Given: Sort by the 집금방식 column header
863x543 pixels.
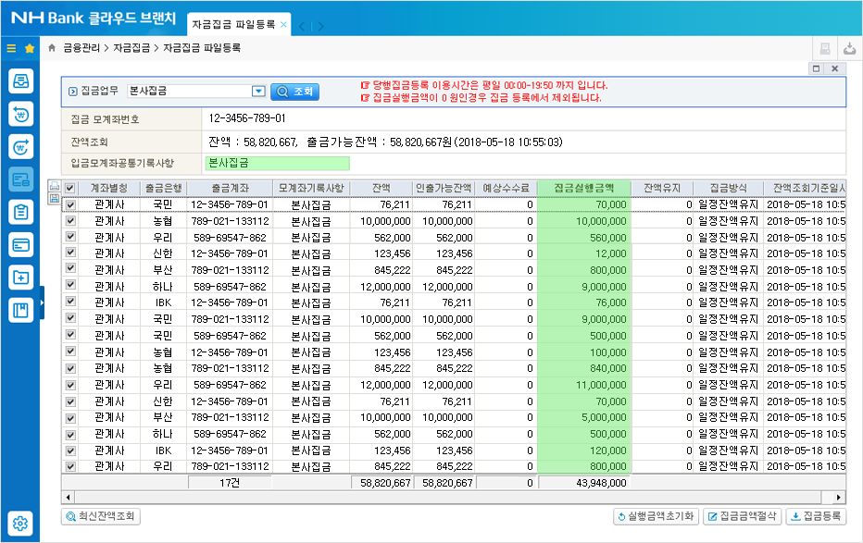Looking at the screenshot, I should click(728, 188).
